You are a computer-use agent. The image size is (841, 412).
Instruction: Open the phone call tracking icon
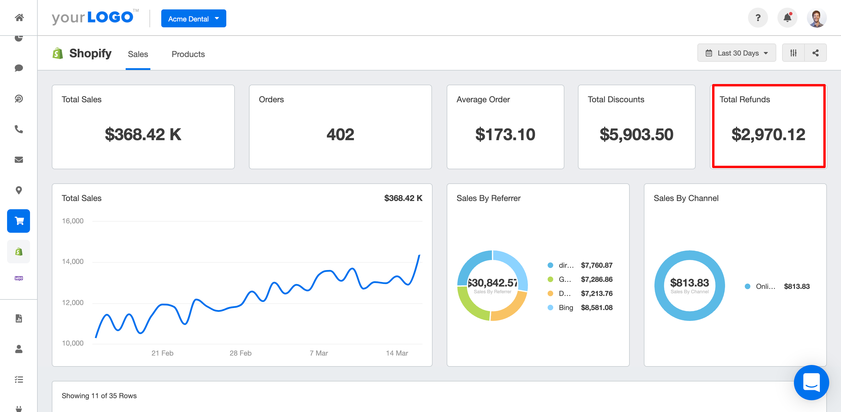(x=19, y=129)
